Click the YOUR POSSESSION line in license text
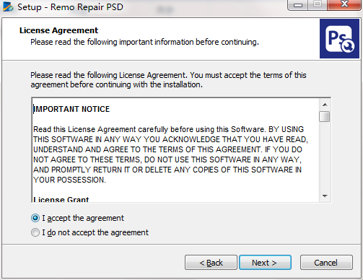Viewport: 363px width, 280px height. click(x=69, y=180)
